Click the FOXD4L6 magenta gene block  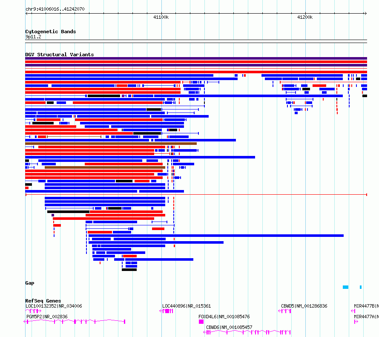pos(201,322)
